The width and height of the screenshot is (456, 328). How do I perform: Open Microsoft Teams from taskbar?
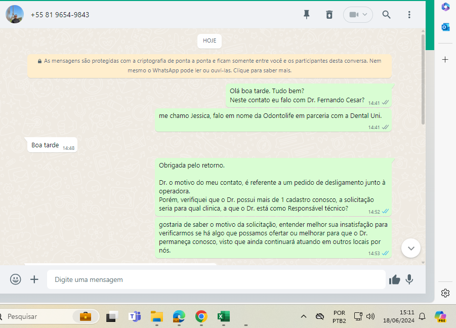135,316
